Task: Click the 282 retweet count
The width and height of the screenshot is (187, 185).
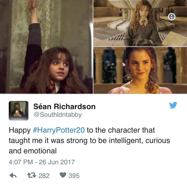Action: [44, 176]
